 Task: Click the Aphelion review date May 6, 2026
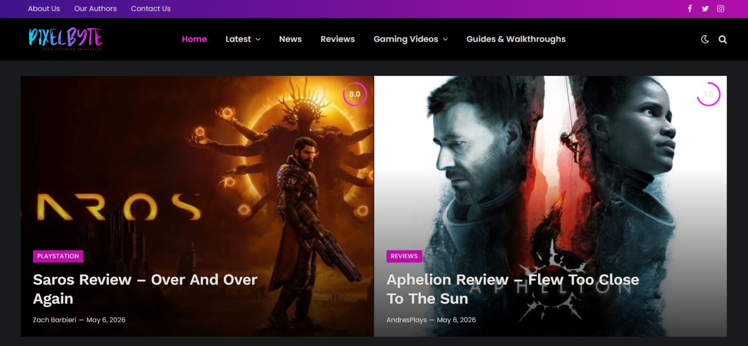click(456, 320)
